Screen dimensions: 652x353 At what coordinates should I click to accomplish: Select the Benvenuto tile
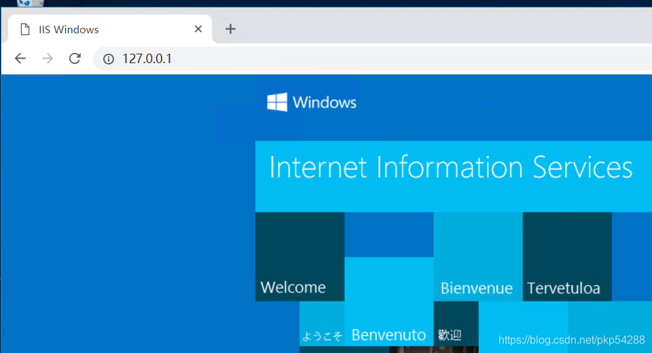pos(388,301)
